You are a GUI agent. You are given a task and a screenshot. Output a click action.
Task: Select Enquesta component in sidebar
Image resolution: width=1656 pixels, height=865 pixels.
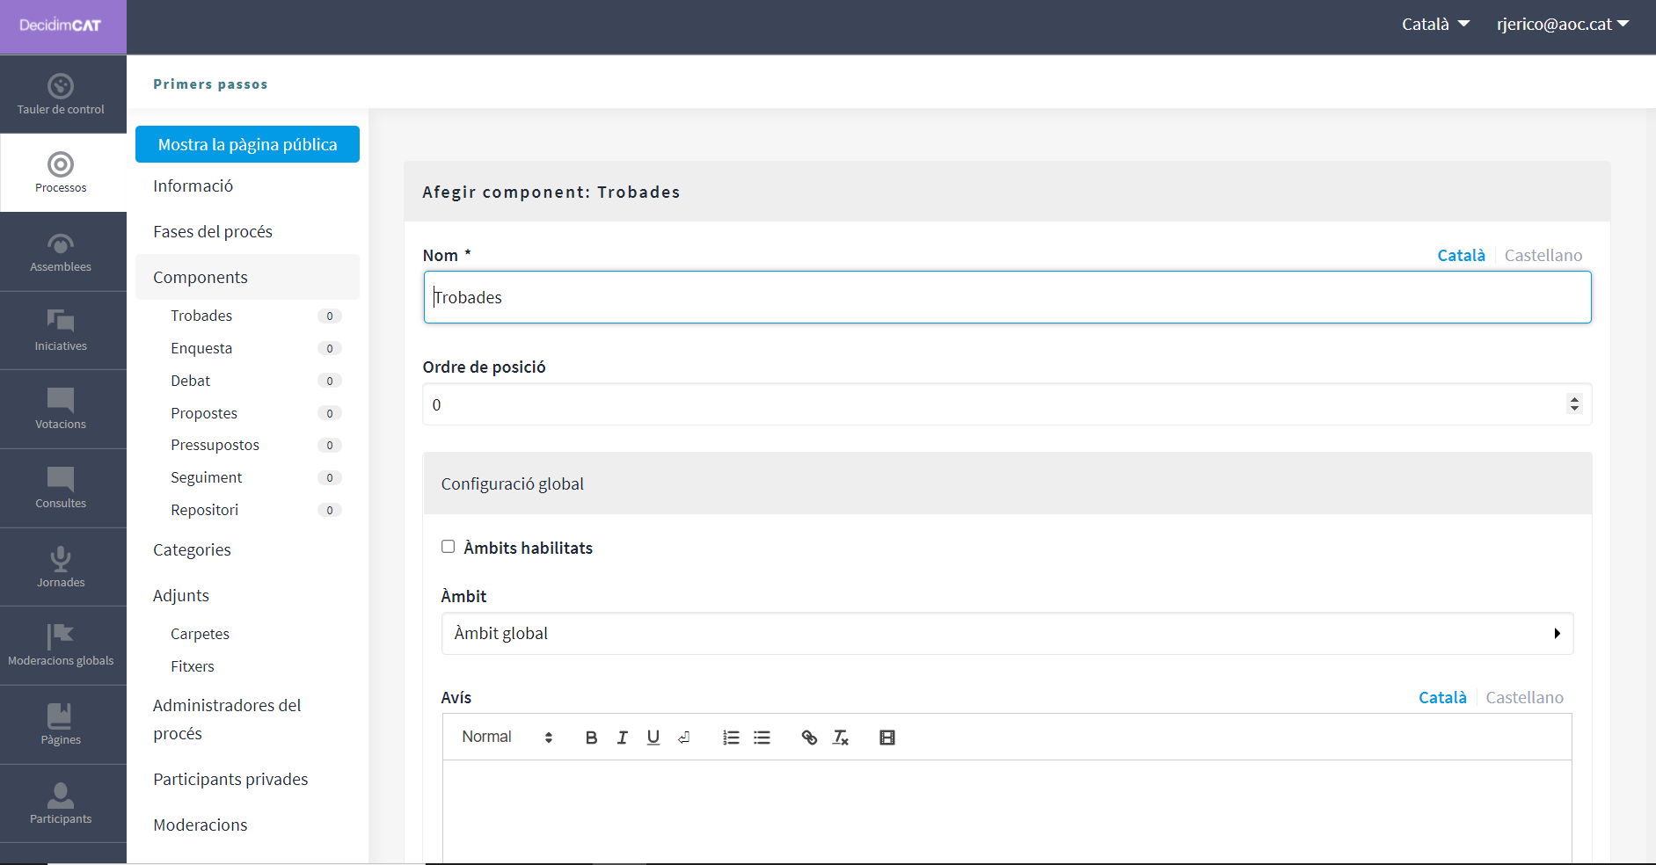(201, 348)
